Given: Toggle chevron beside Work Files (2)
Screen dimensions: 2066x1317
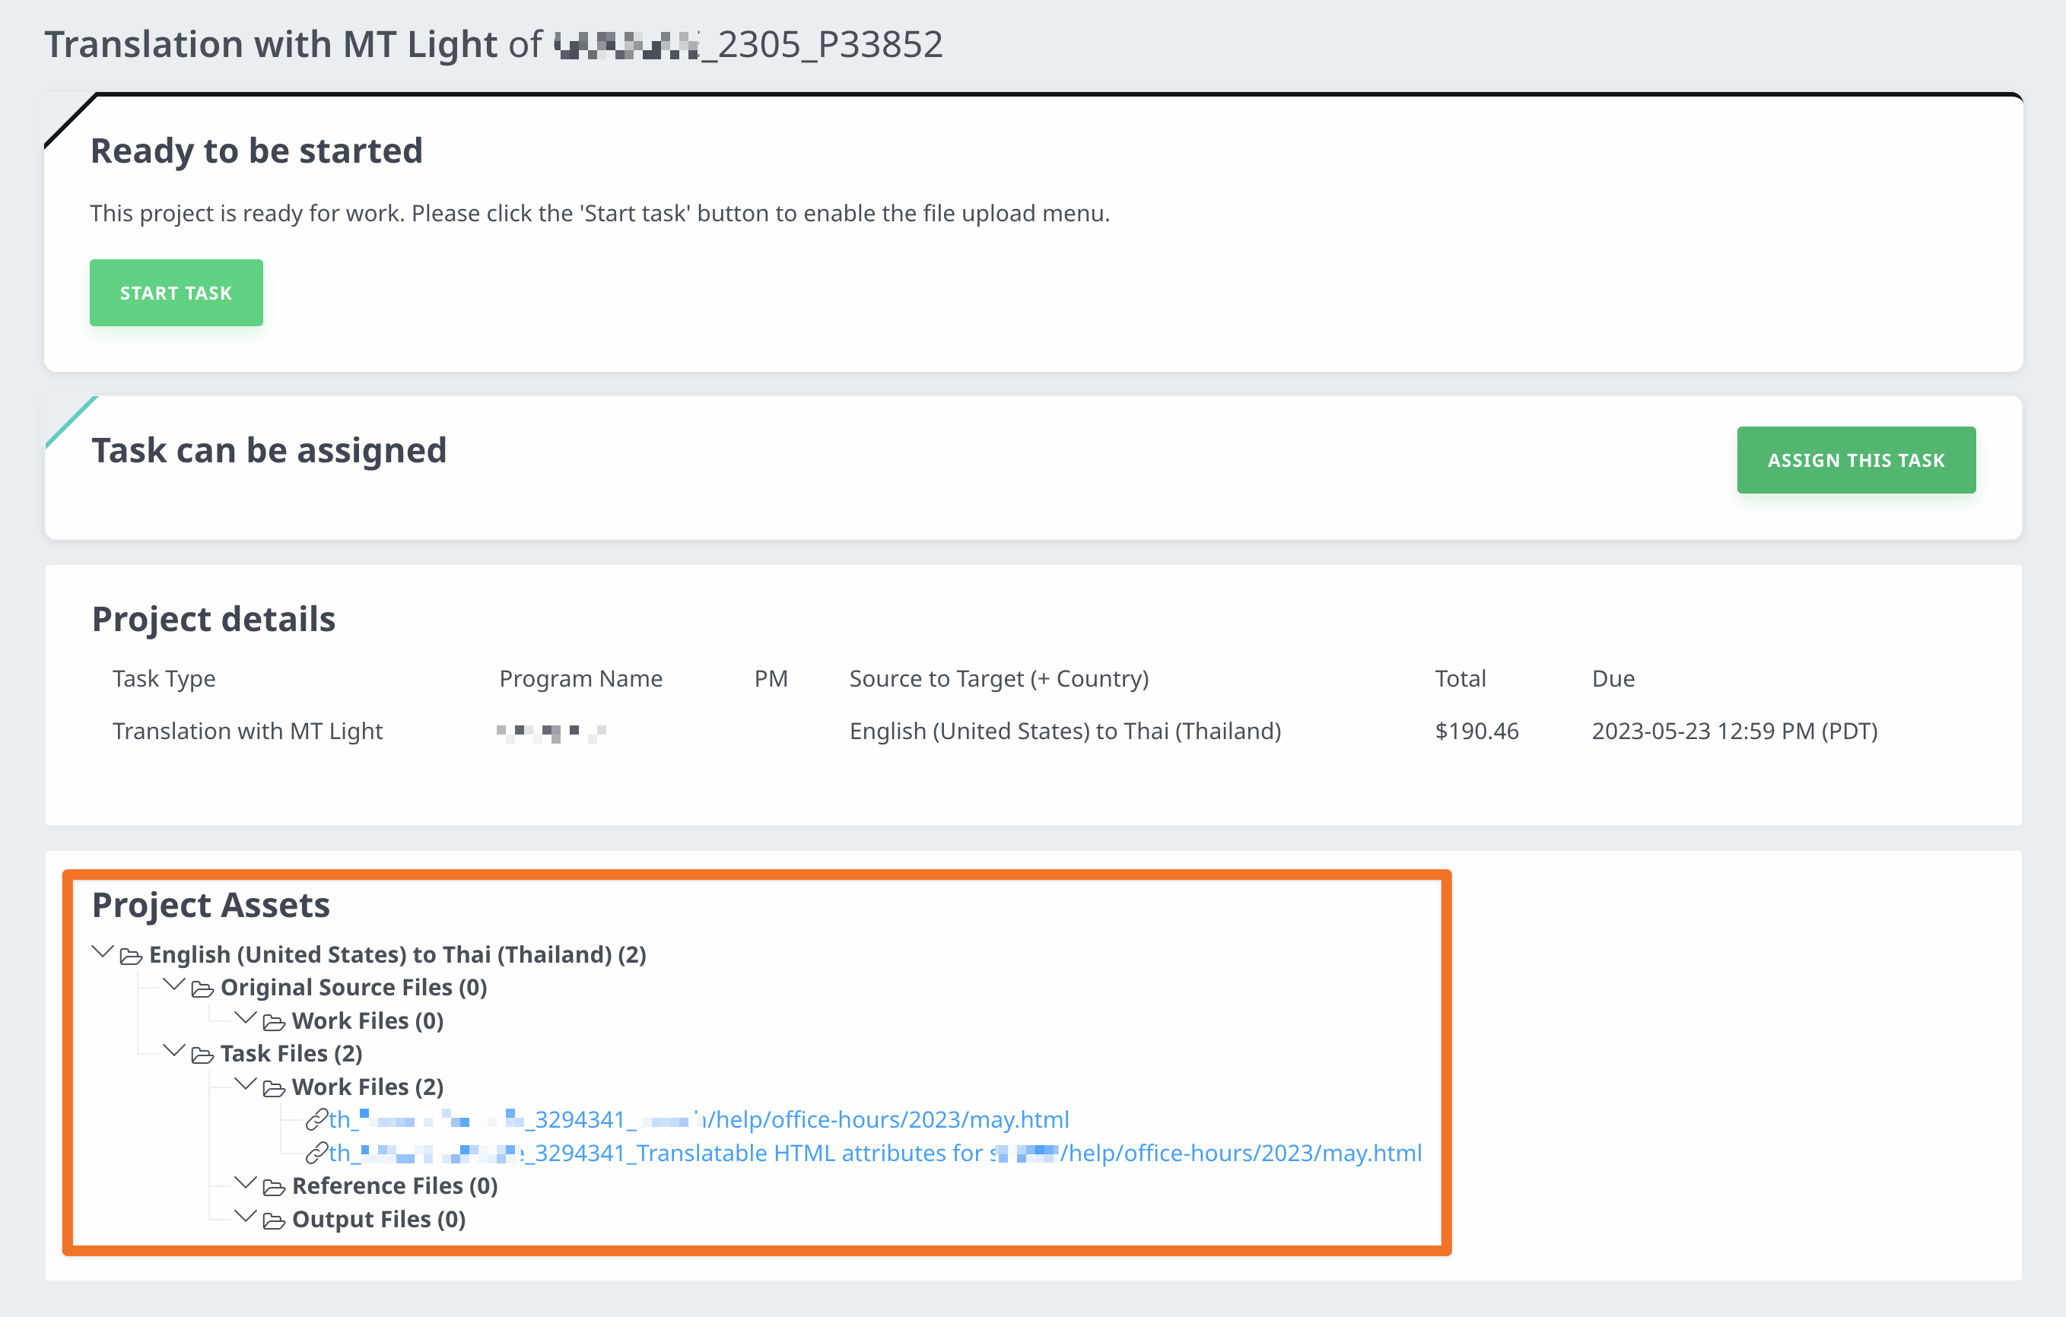Looking at the screenshot, I should click(246, 1084).
